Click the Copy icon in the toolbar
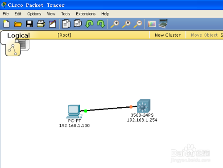 (x=66, y=24)
